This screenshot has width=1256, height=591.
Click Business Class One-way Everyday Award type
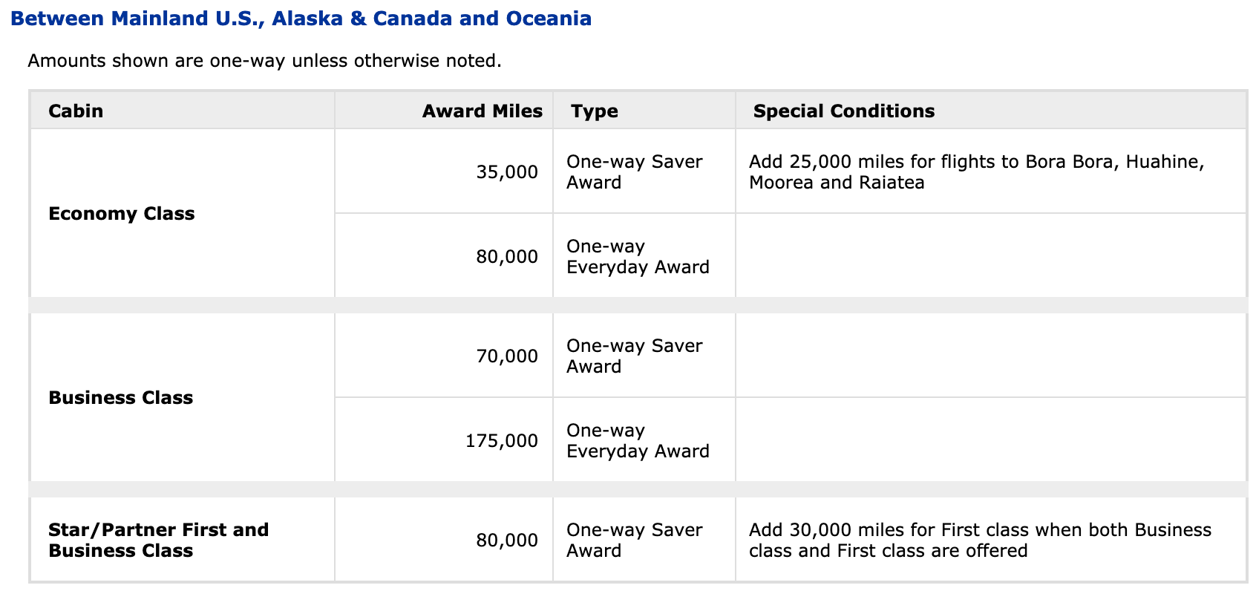point(637,441)
